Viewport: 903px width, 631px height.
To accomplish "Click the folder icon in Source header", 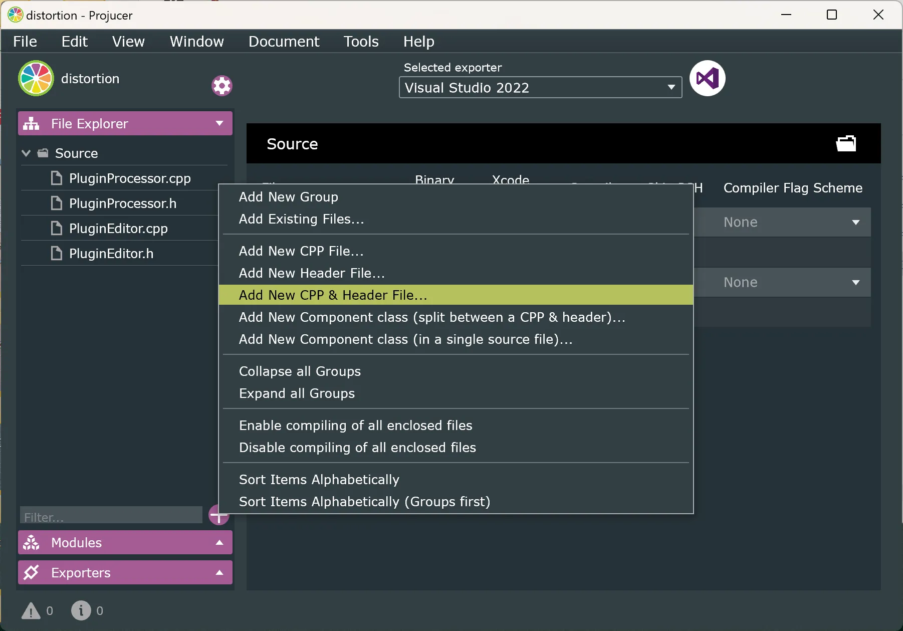I will pyautogui.click(x=846, y=143).
